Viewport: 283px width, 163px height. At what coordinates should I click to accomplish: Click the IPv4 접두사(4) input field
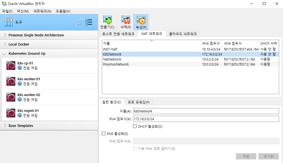pos(206,119)
